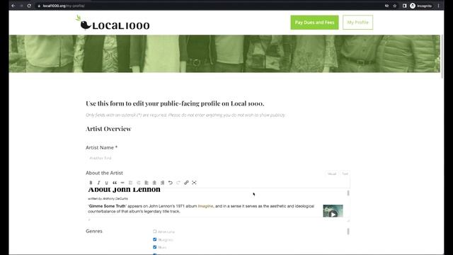Click the 'About the Artist' label
453x255 pixels.
[x=104, y=173]
